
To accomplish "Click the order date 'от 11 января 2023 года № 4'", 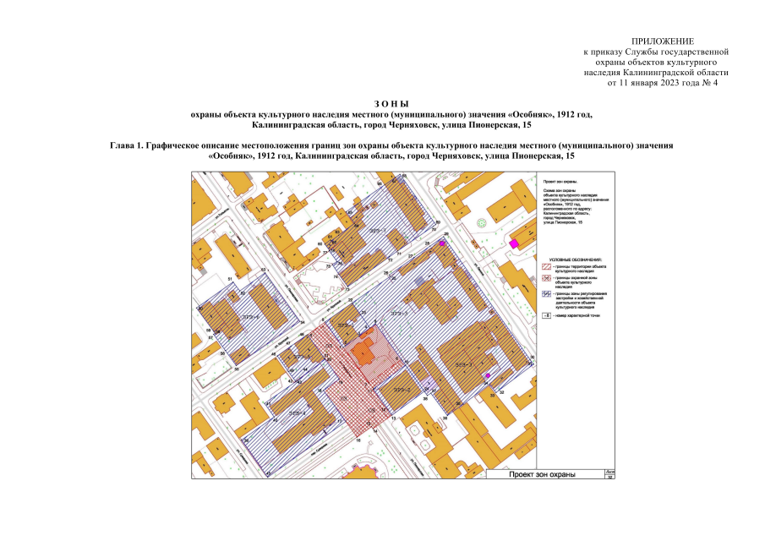I will pyautogui.click(x=662, y=83).
